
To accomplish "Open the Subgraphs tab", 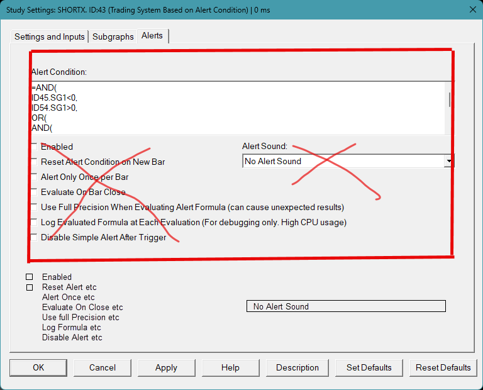I will click(x=113, y=36).
